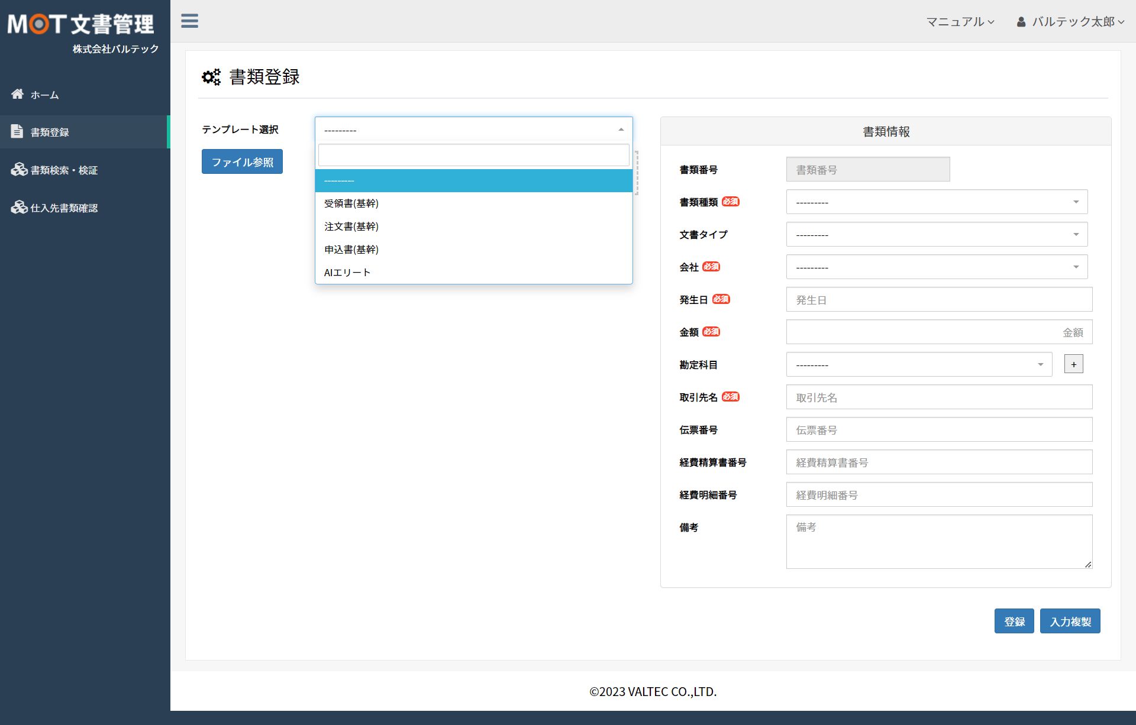Click the ファイル参照 button
The image size is (1136, 725).
pyautogui.click(x=242, y=162)
